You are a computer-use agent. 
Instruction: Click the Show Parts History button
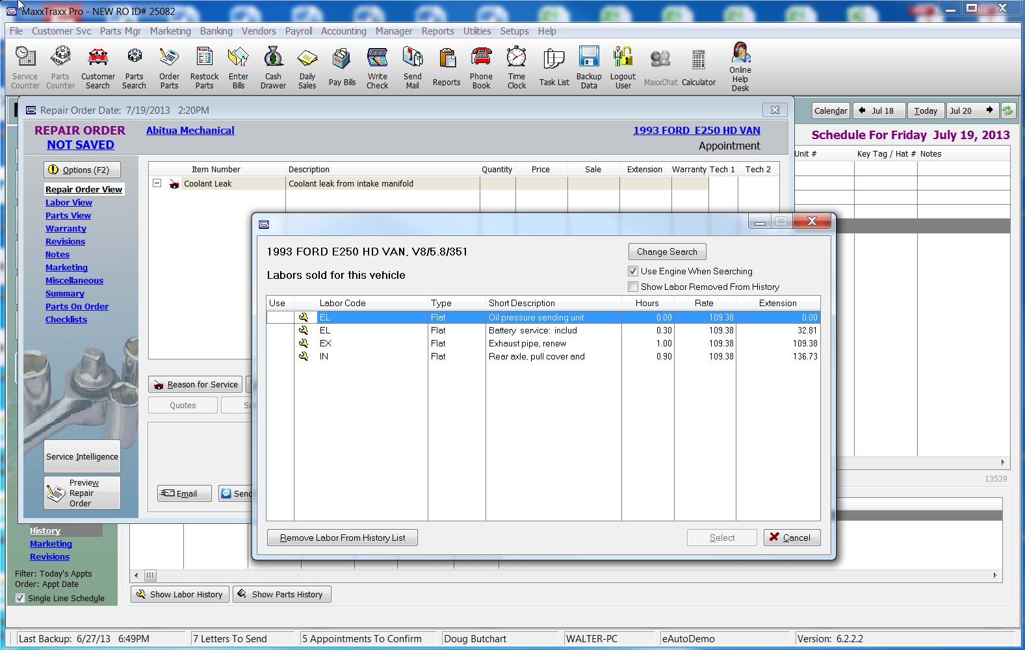click(282, 594)
